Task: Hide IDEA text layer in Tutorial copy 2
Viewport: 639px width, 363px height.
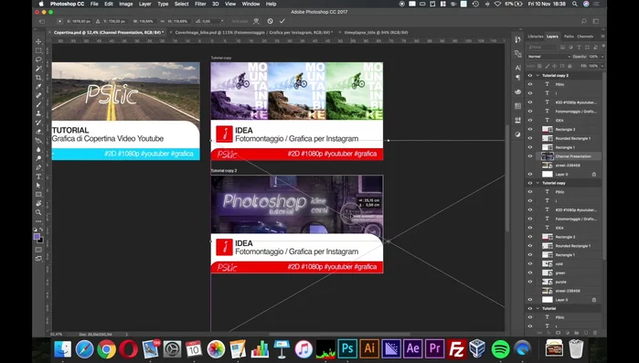Action: click(530, 120)
